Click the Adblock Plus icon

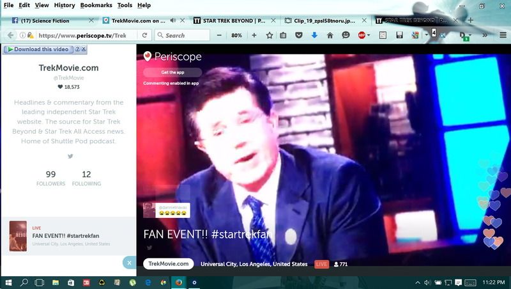point(362,35)
